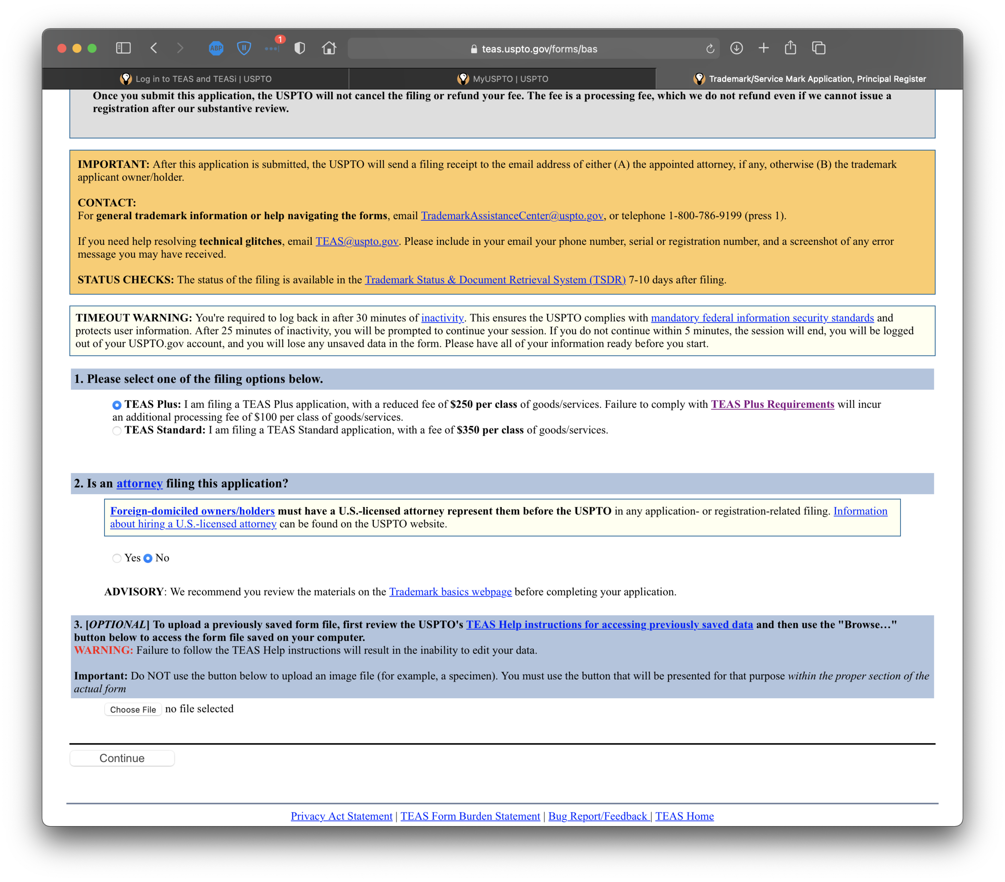Click the inactivity link

pyautogui.click(x=443, y=318)
